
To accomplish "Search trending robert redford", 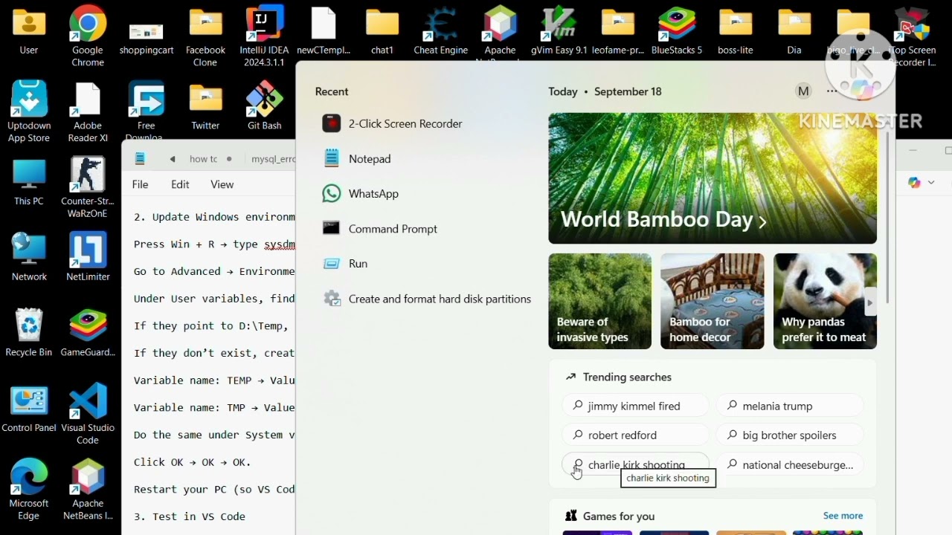I will pos(636,435).
